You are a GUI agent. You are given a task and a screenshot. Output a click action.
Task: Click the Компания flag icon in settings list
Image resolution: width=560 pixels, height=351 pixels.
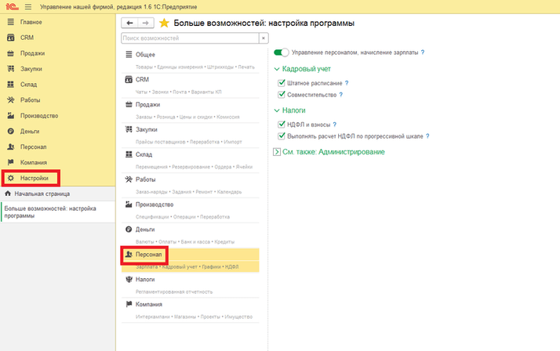point(129,304)
